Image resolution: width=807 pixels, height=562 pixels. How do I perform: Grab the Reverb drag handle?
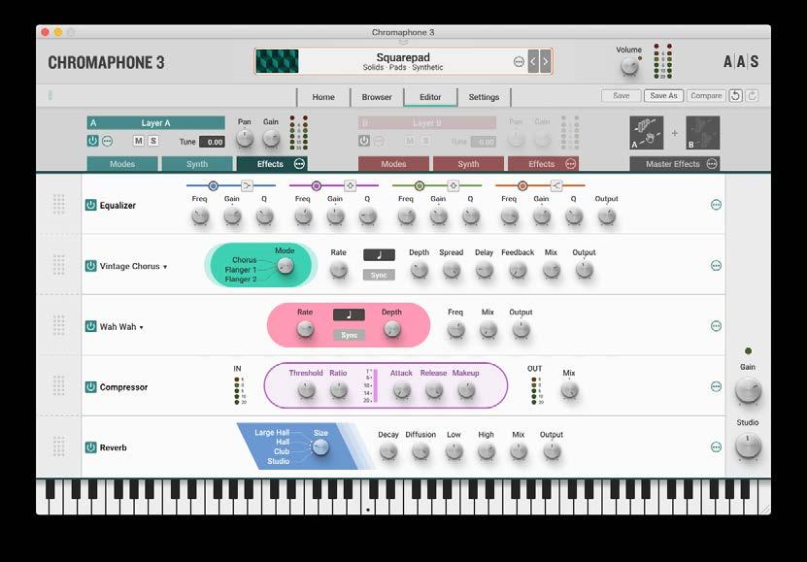(x=58, y=446)
